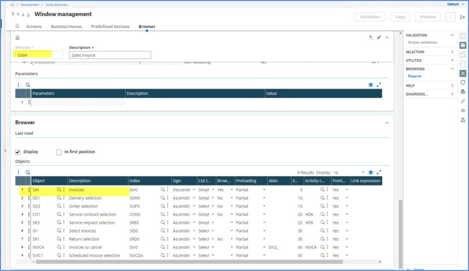Expand Objects grid to full screen
The width and height of the screenshot is (469, 271).
coord(379,173)
